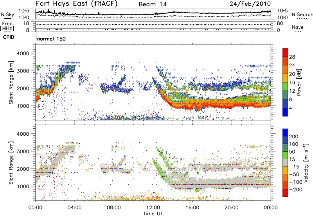Image resolution: width=313 pixels, height=216 pixels.
Task: Click the green velocity streak after 12:00
Action: click(x=158, y=168)
